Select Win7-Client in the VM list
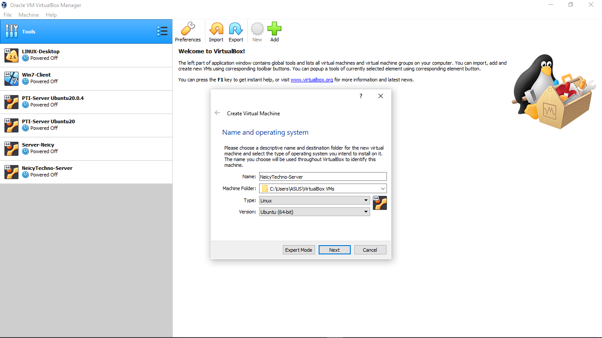This screenshot has height=338, width=602. tap(86, 79)
